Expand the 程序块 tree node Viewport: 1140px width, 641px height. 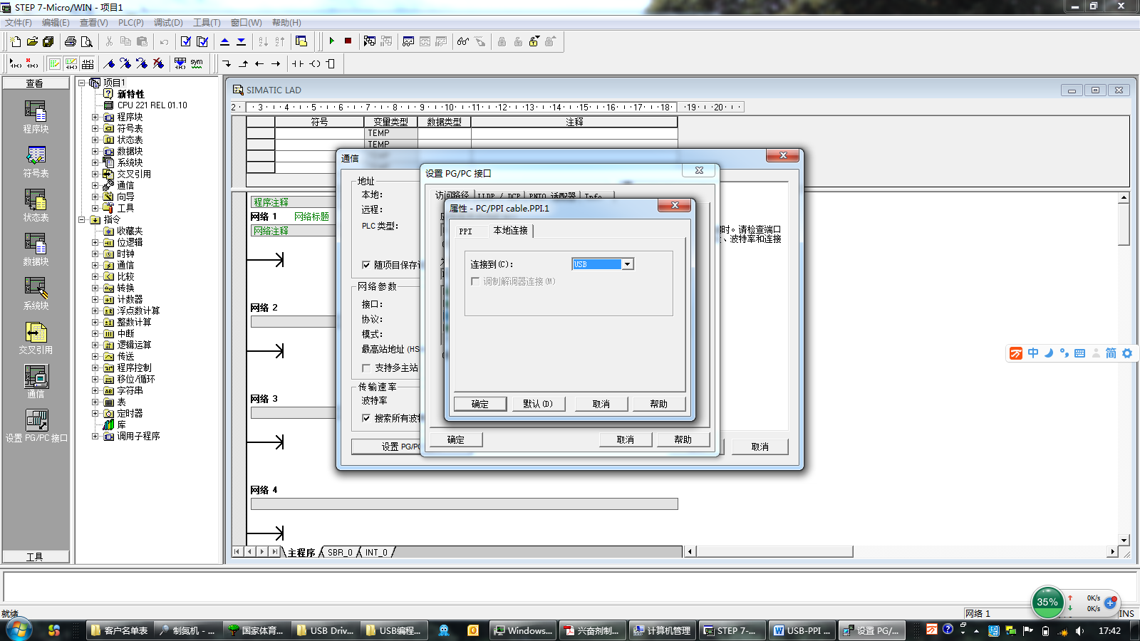point(95,117)
